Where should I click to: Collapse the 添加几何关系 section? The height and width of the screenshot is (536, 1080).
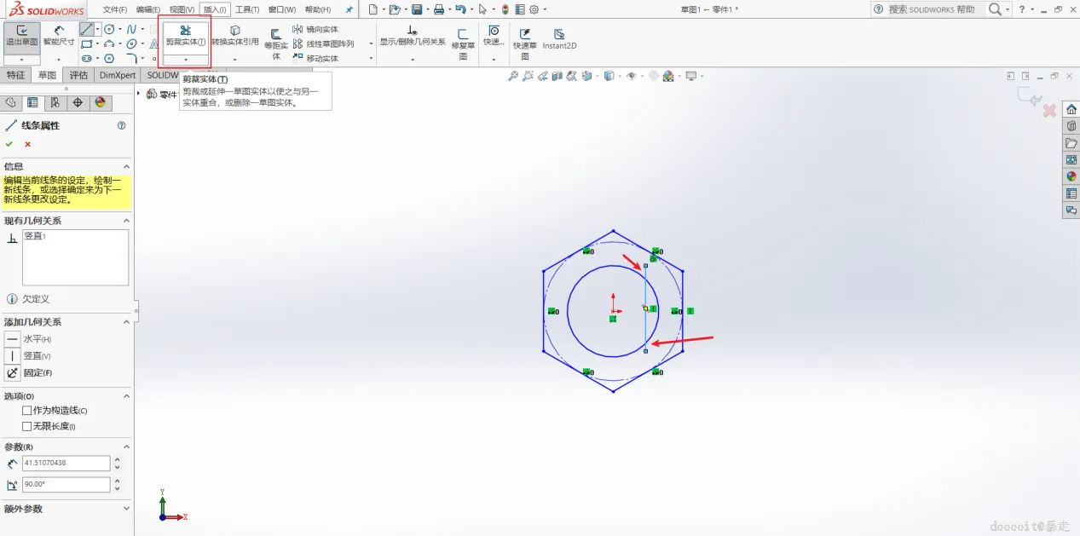point(126,322)
